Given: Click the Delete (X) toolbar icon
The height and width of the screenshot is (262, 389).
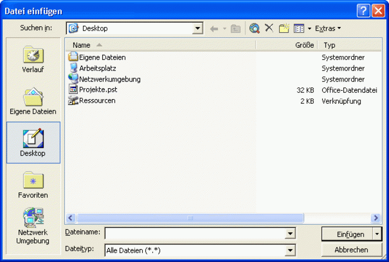Looking at the screenshot, I should 269,28.
